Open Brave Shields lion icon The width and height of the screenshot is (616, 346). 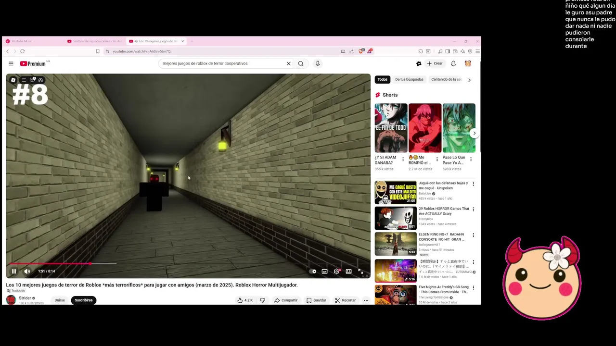361,51
